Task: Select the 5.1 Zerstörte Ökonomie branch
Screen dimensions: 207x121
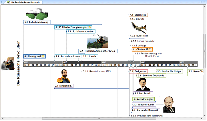Action: coord(151,75)
